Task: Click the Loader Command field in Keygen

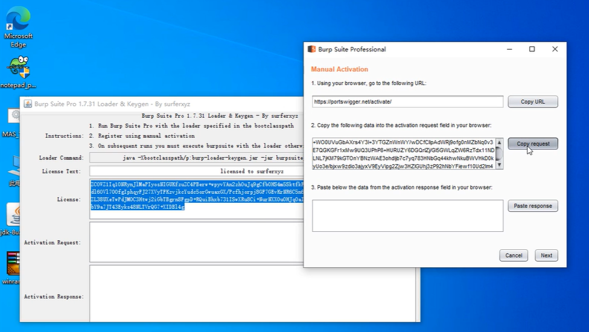Action: pos(197,158)
